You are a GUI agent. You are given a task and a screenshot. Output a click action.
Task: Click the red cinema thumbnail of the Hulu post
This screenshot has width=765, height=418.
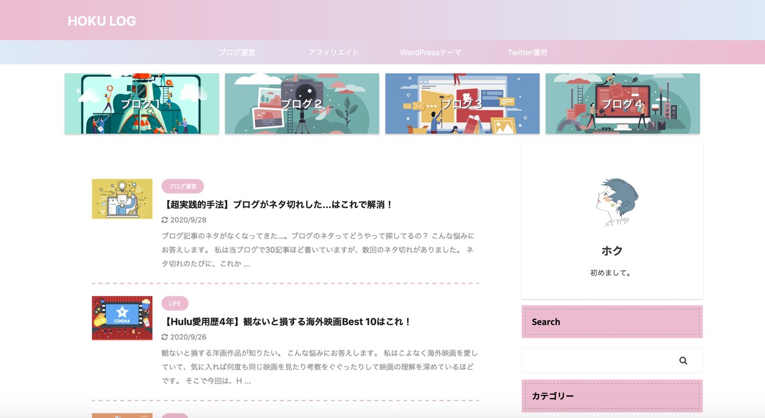(x=122, y=318)
